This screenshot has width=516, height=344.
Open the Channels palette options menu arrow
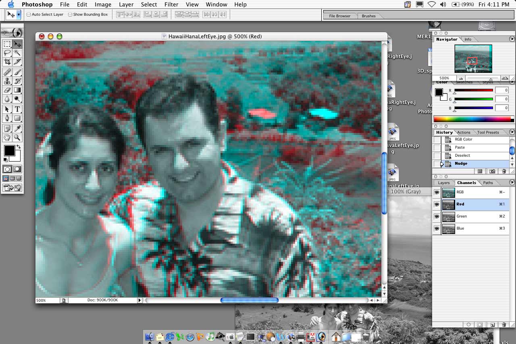tap(512, 182)
